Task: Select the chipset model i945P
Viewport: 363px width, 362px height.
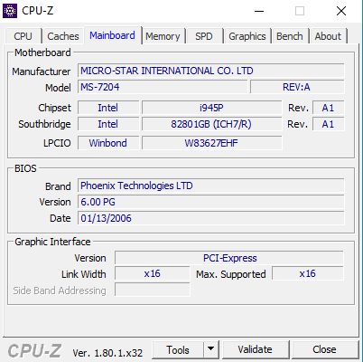Action: [x=211, y=108]
